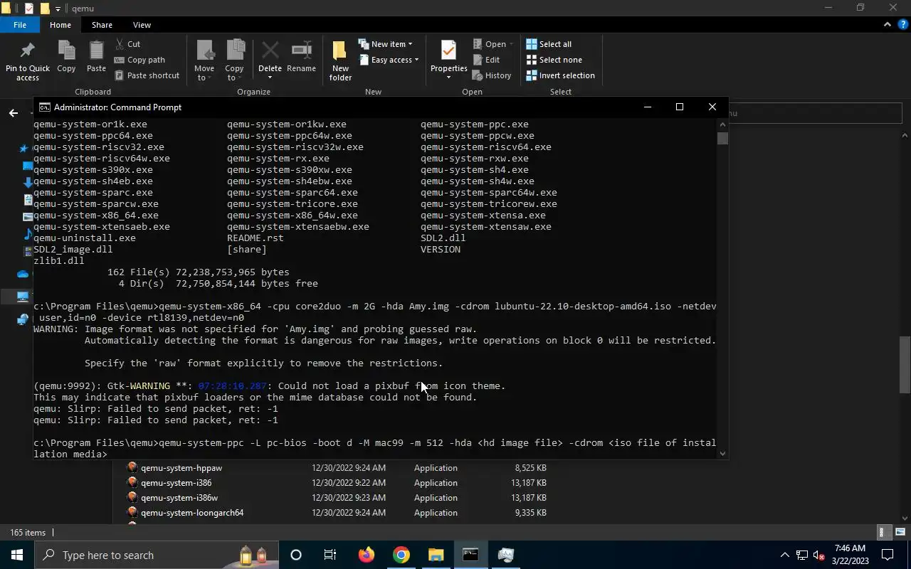Create a New folder
This screenshot has width=911, height=569.
[340, 60]
